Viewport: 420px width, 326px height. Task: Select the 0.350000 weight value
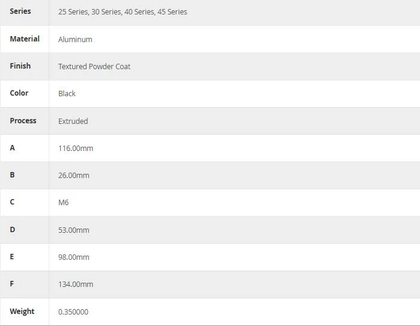(x=73, y=312)
